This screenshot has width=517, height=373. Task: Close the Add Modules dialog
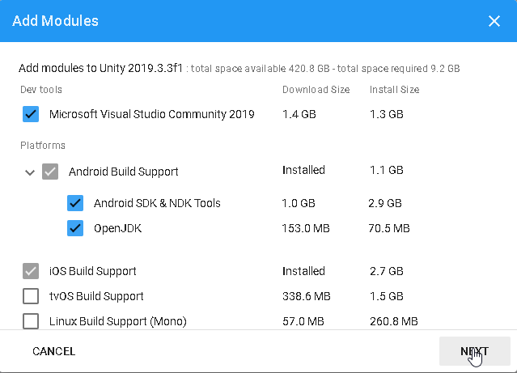[x=494, y=21]
